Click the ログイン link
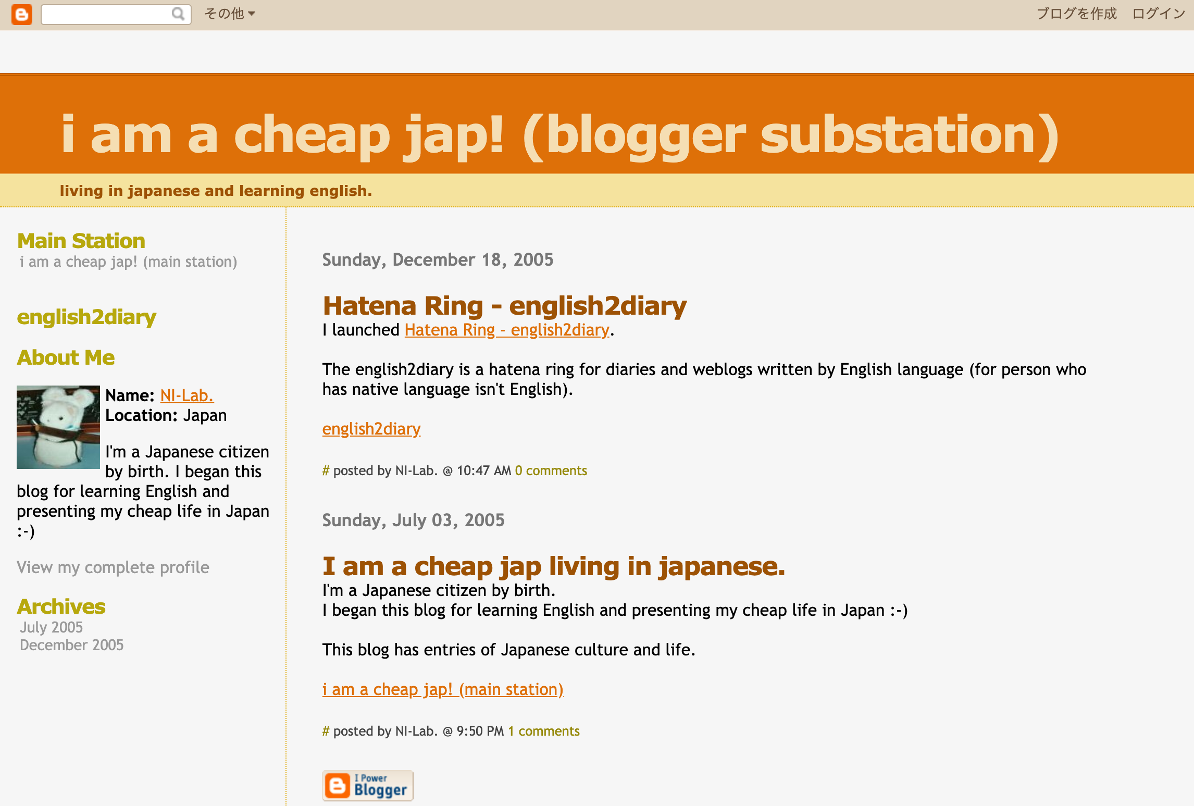Image resolution: width=1194 pixels, height=806 pixels. [x=1159, y=14]
